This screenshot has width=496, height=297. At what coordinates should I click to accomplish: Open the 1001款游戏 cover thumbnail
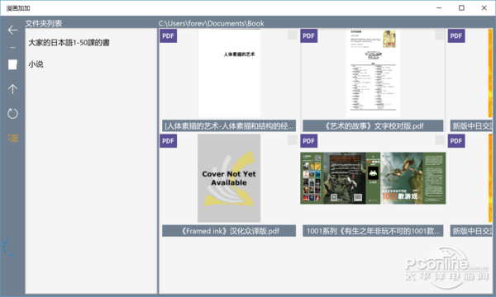point(373,178)
